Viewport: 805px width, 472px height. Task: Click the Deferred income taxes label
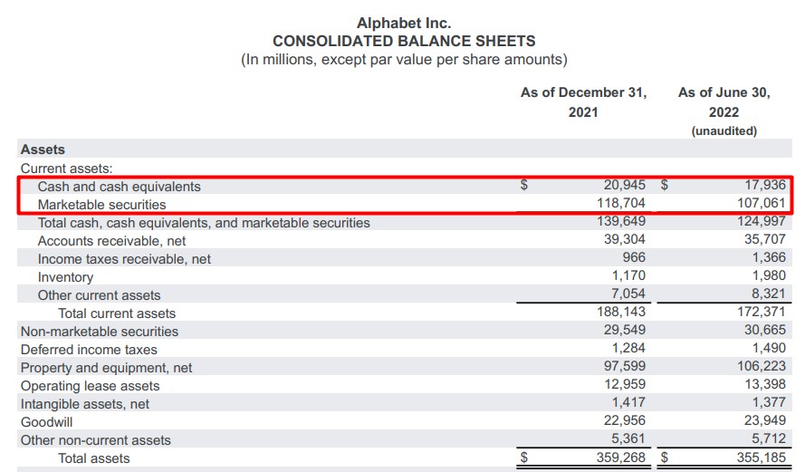point(89,350)
